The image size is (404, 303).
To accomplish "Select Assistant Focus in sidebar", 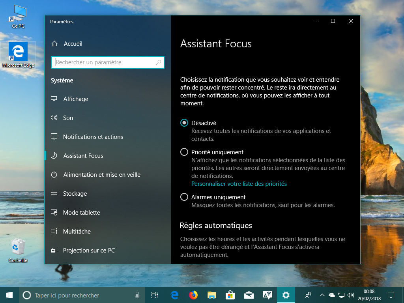I will click(83, 156).
